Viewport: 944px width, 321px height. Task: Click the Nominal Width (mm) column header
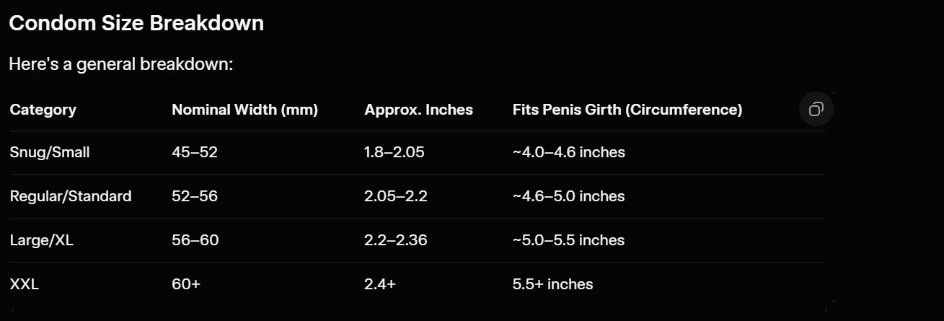pyautogui.click(x=244, y=110)
